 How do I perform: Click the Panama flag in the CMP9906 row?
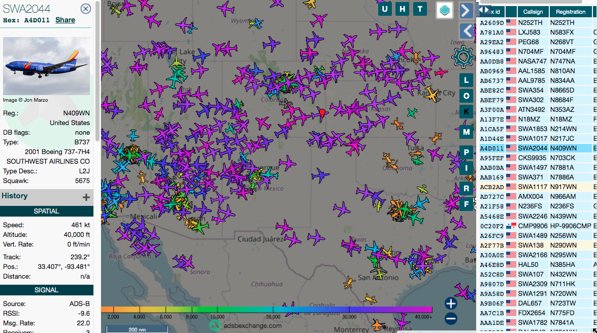pos(511,226)
